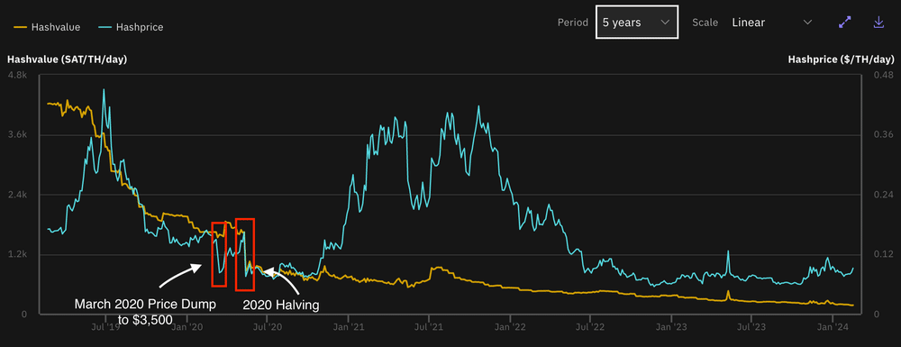Click the cyan Hashprice legend line swatch
This screenshot has width=901, height=347.
pyautogui.click(x=105, y=27)
